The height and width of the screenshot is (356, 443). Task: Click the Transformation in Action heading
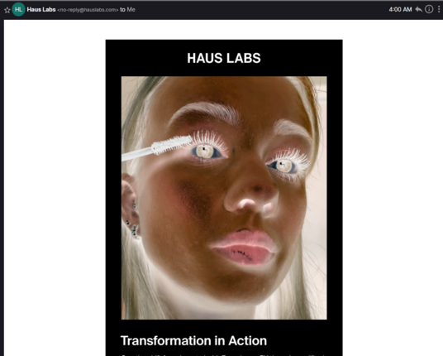(193, 341)
